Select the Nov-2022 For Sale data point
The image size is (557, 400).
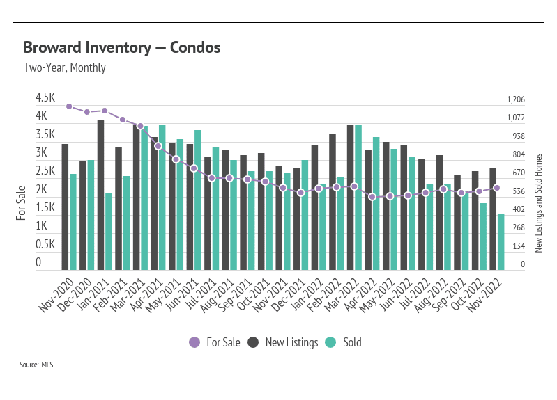tap(497, 188)
